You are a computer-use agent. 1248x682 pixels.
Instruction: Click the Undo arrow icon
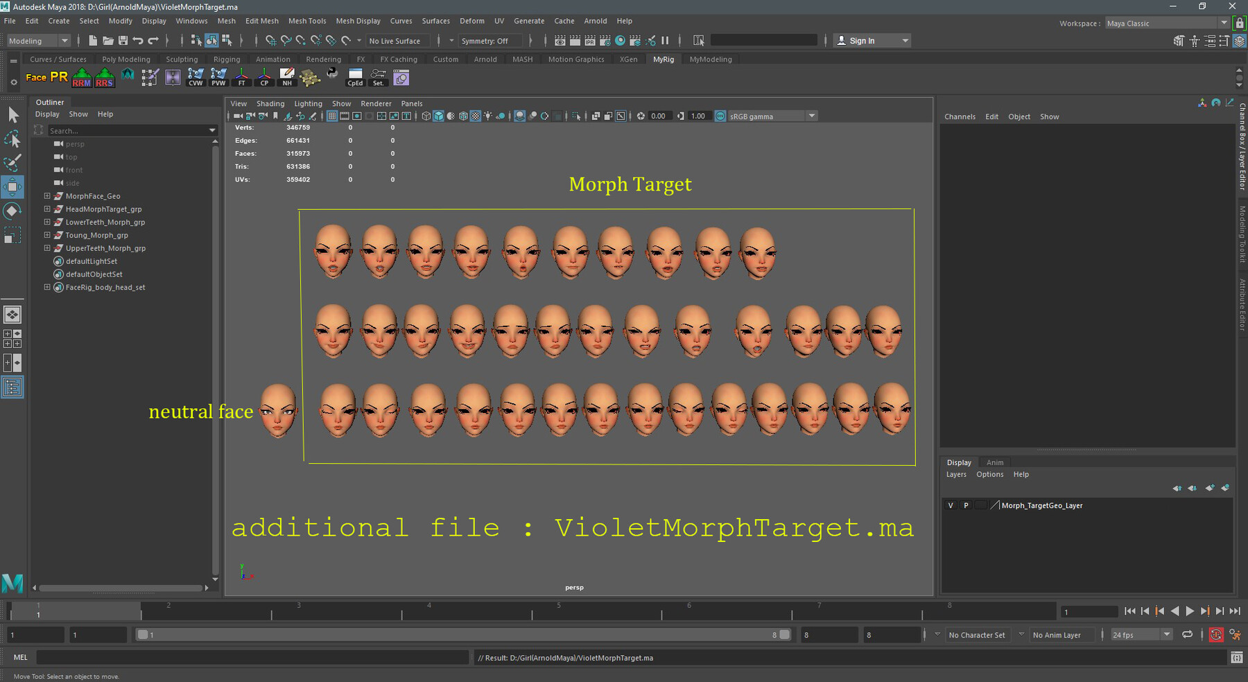click(x=138, y=41)
